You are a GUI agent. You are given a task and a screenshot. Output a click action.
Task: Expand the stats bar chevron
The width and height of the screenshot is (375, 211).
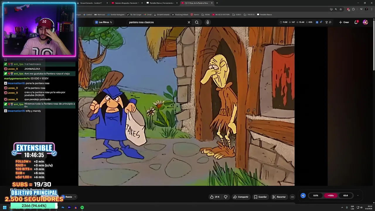coord(358,195)
